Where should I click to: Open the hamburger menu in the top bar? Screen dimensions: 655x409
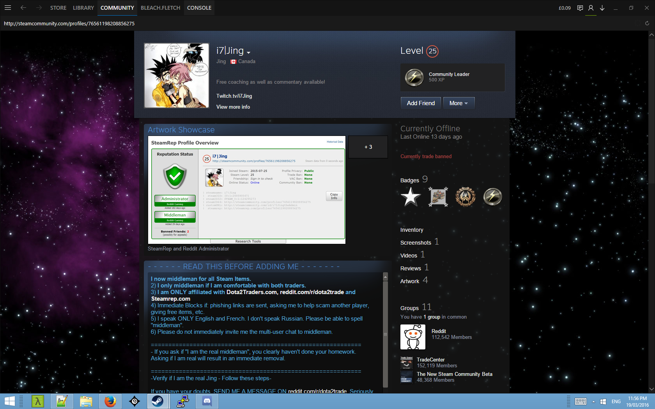8,8
